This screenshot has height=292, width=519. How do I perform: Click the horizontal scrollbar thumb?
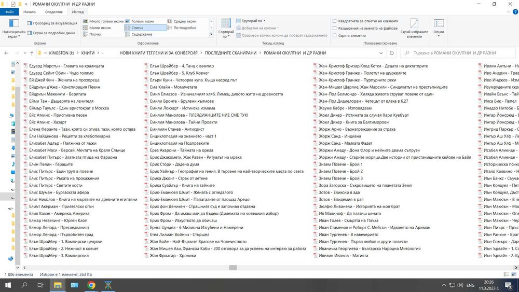point(233,268)
